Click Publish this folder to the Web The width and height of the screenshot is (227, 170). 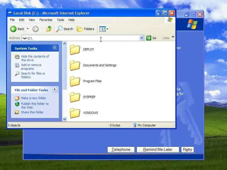point(35,105)
